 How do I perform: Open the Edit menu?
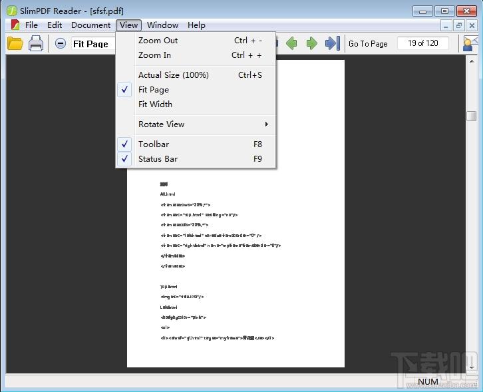coord(55,25)
